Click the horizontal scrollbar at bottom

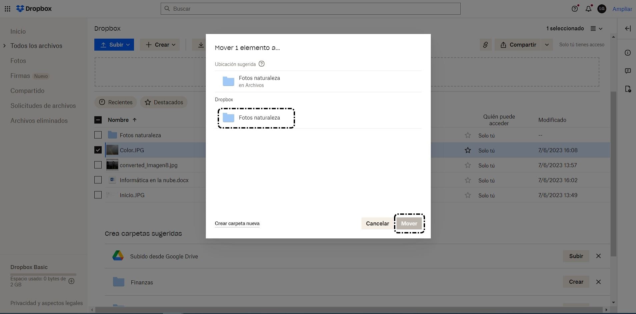coord(348,310)
